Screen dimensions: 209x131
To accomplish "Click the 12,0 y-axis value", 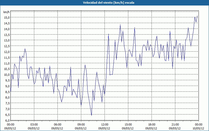I will [7, 52].
